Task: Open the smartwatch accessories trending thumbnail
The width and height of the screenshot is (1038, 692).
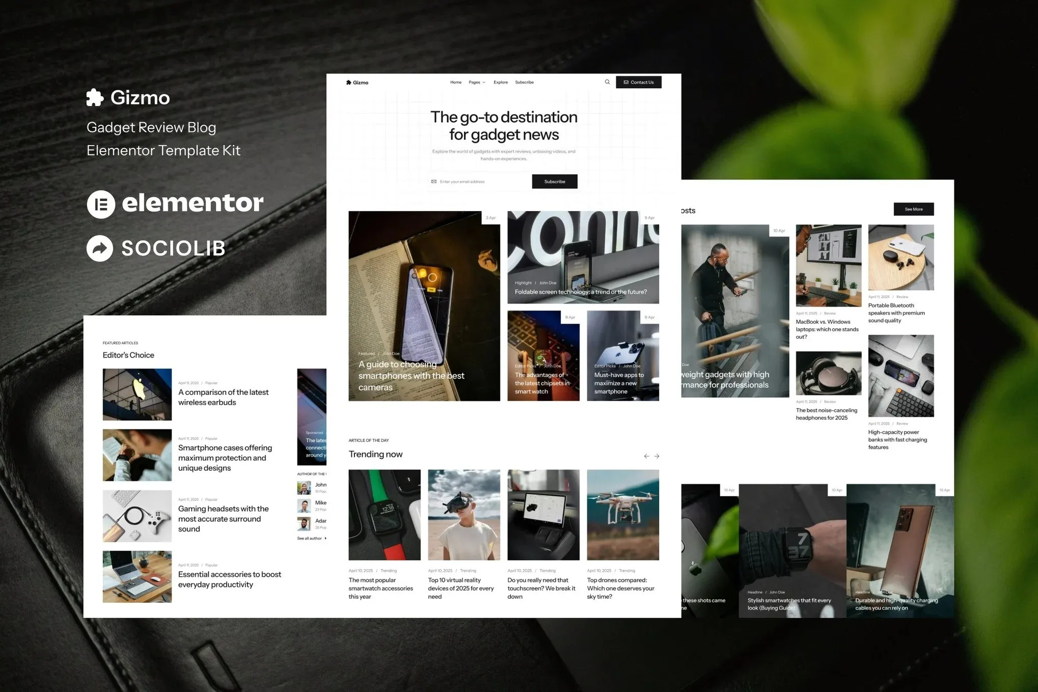Action: [385, 515]
